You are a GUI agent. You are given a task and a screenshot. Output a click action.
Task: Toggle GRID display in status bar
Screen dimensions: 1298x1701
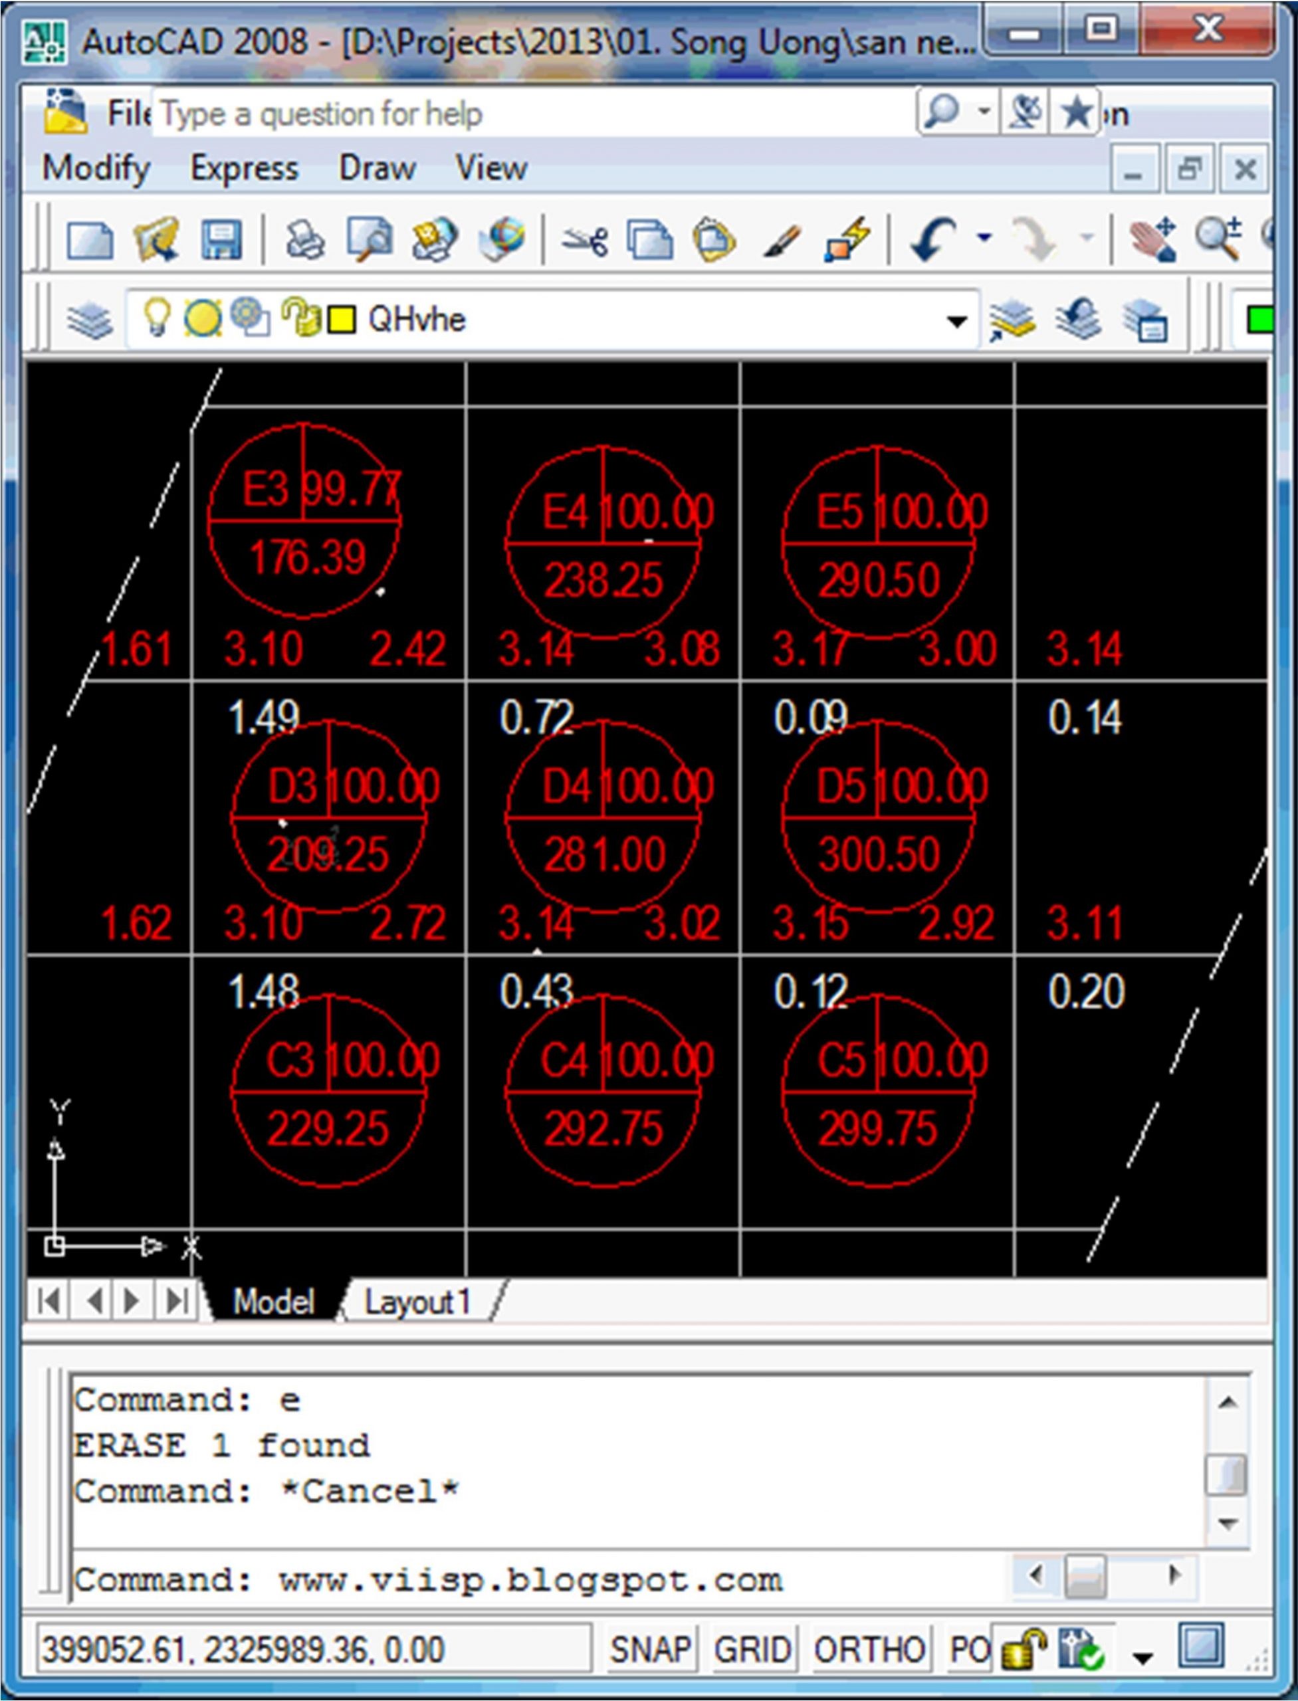click(752, 1651)
